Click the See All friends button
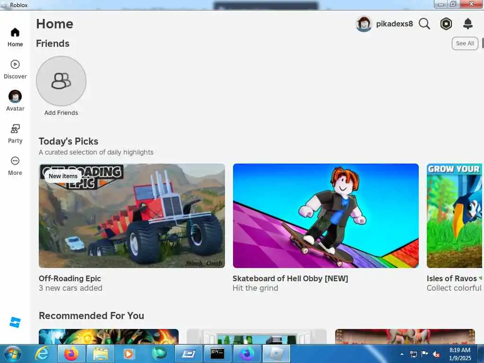Screen dimensions: 484x363 click(465, 43)
